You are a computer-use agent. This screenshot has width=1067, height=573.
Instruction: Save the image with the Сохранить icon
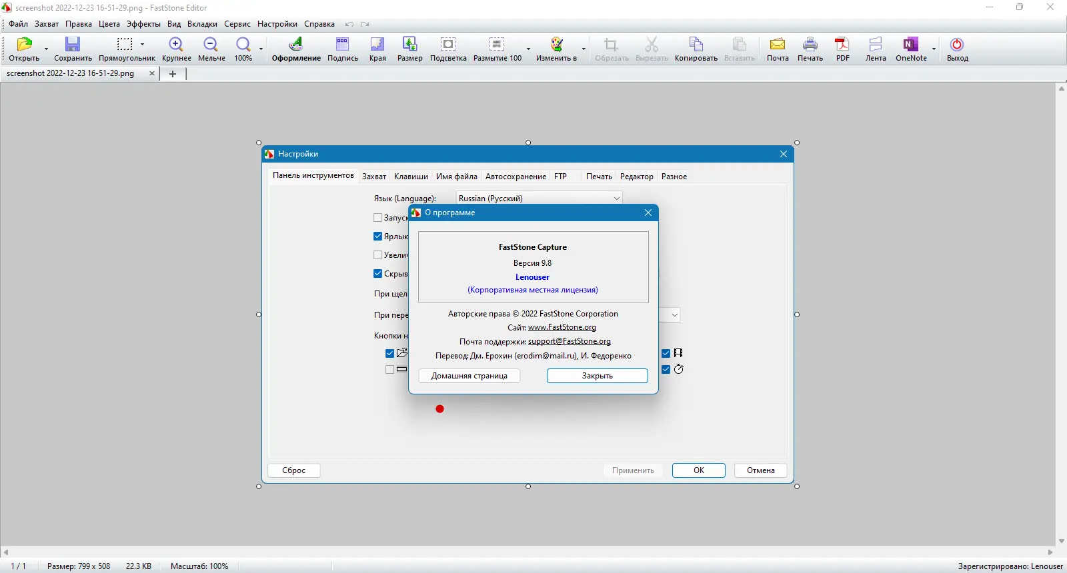click(73, 45)
